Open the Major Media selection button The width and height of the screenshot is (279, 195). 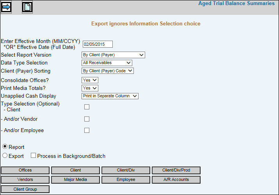tap(75, 180)
